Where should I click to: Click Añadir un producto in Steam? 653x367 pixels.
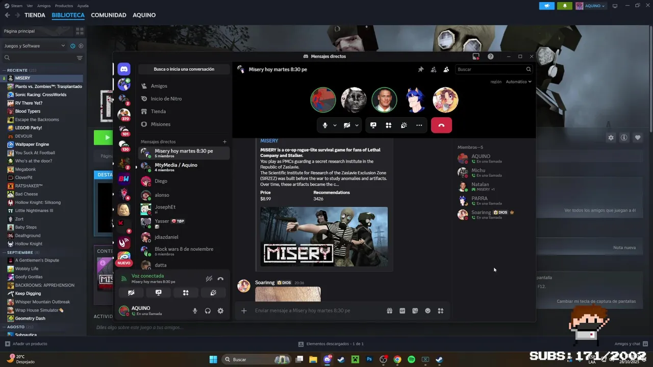[26, 344]
